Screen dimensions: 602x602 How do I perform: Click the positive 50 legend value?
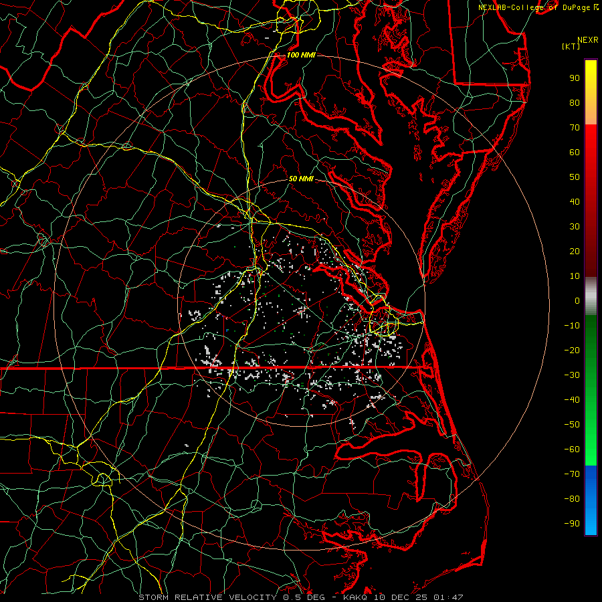(575, 177)
